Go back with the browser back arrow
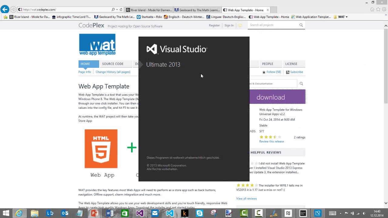The height and width of the screenshot is (218, 388). pyautogui.click(x=5, y=9)
